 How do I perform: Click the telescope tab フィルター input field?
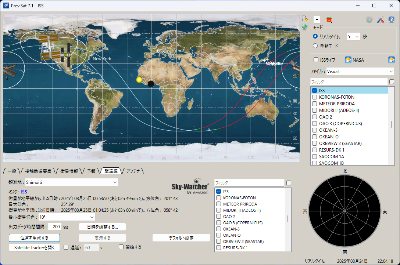tap(249, 183)
